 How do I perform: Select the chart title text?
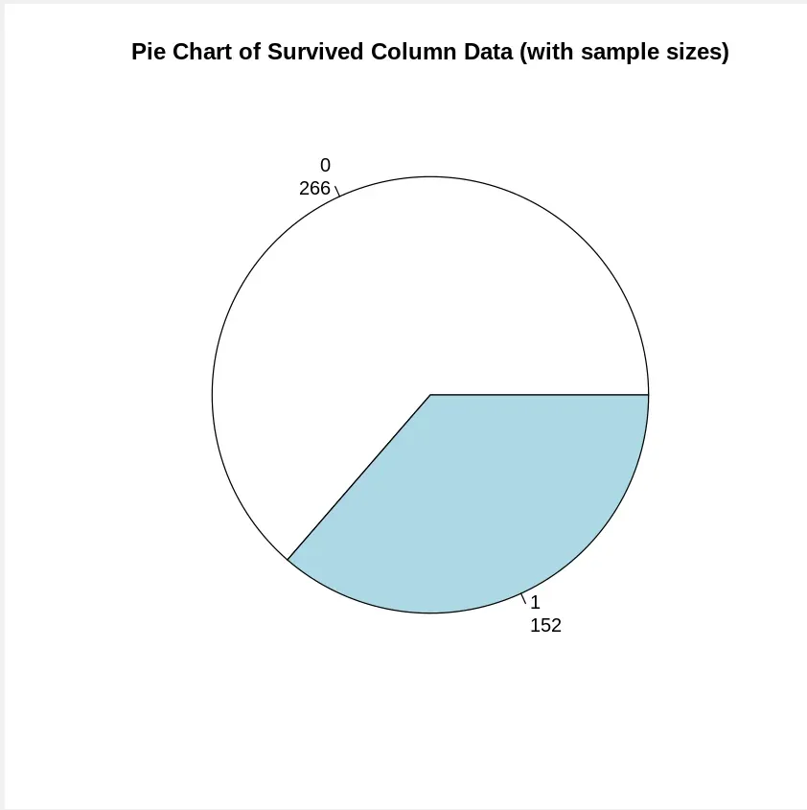point(429,52)
